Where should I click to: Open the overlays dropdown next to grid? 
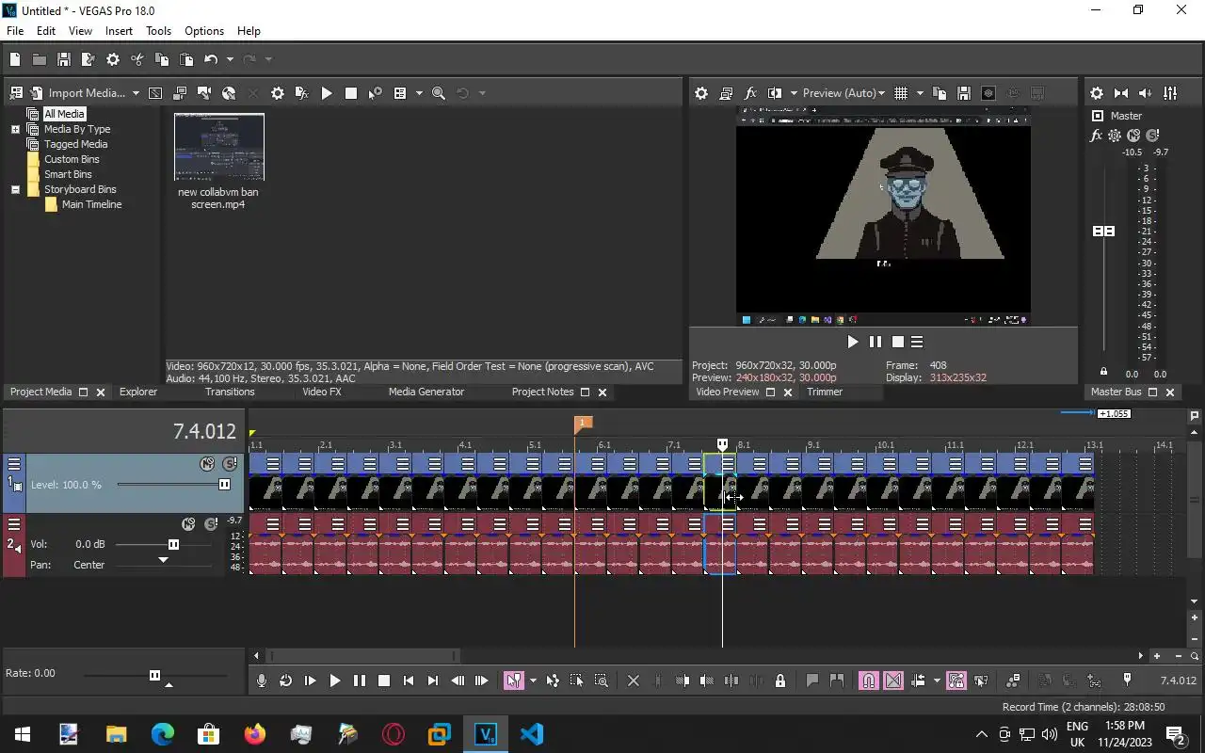920,93
